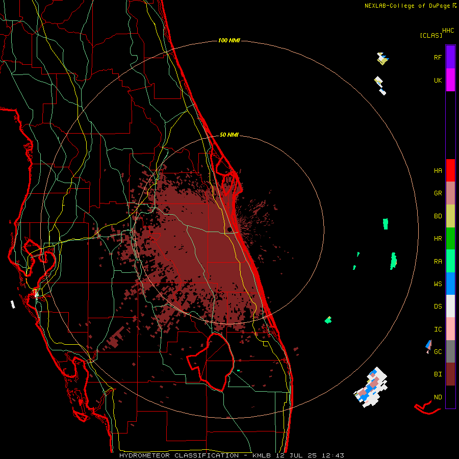
Task: Click the 'HHC' product code text
Action: (x=448, y=31)
